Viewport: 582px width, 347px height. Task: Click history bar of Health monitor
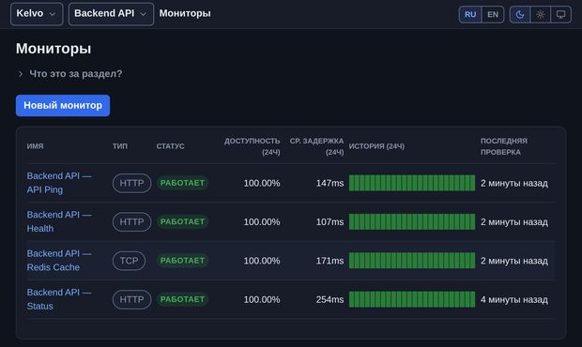coord(412,221)
